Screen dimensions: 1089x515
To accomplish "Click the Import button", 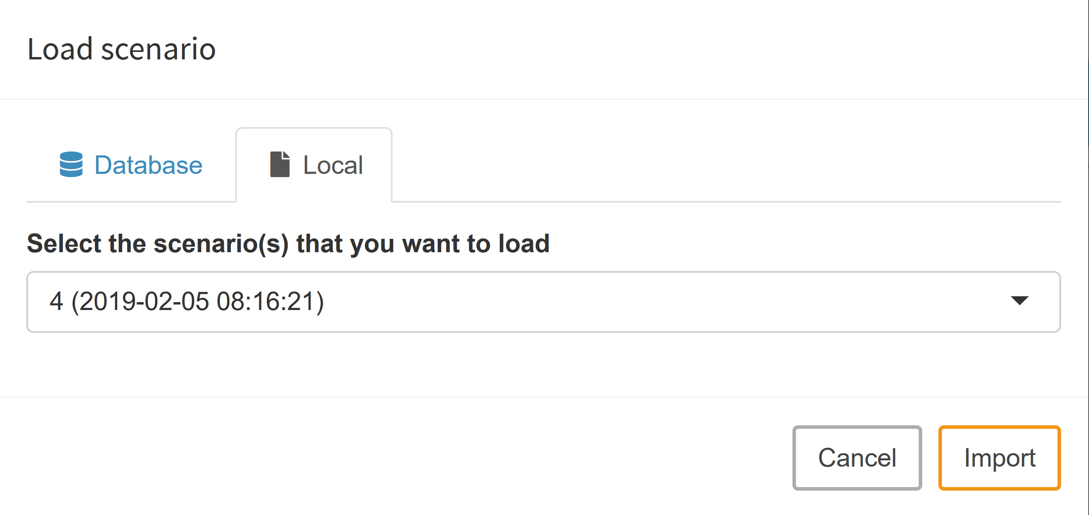I will (999, 458).
